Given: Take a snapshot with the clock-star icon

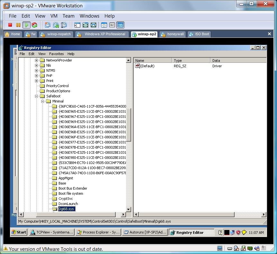Looking at the screenshot, I should (48, 25).
